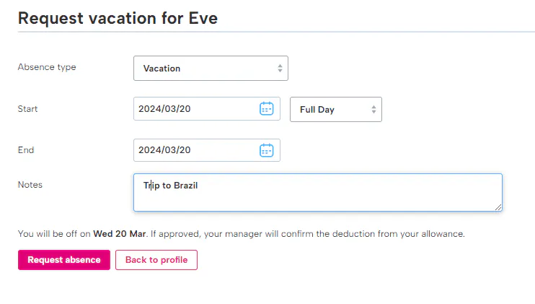Click the Notes box resize handle
This screenshot has height=304, width=535.
tap(498, 207)
